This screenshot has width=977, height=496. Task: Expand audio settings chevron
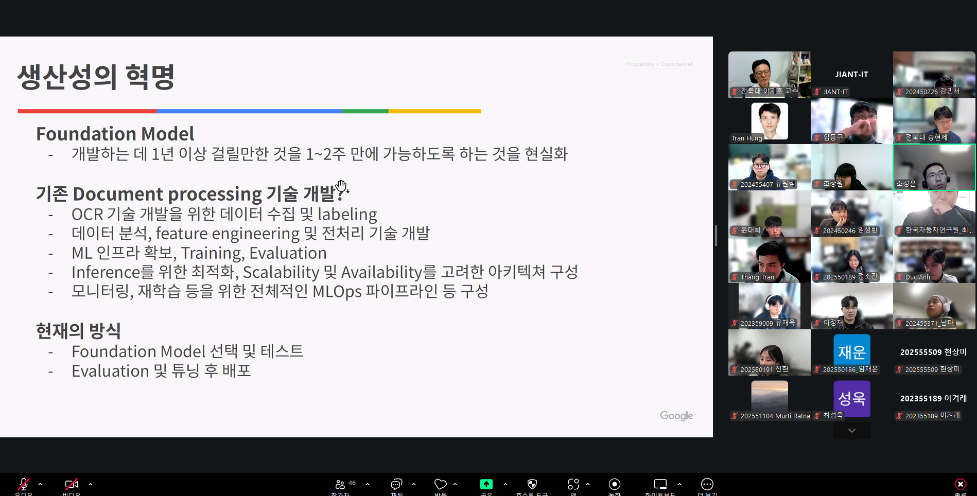tap(40, 484)
